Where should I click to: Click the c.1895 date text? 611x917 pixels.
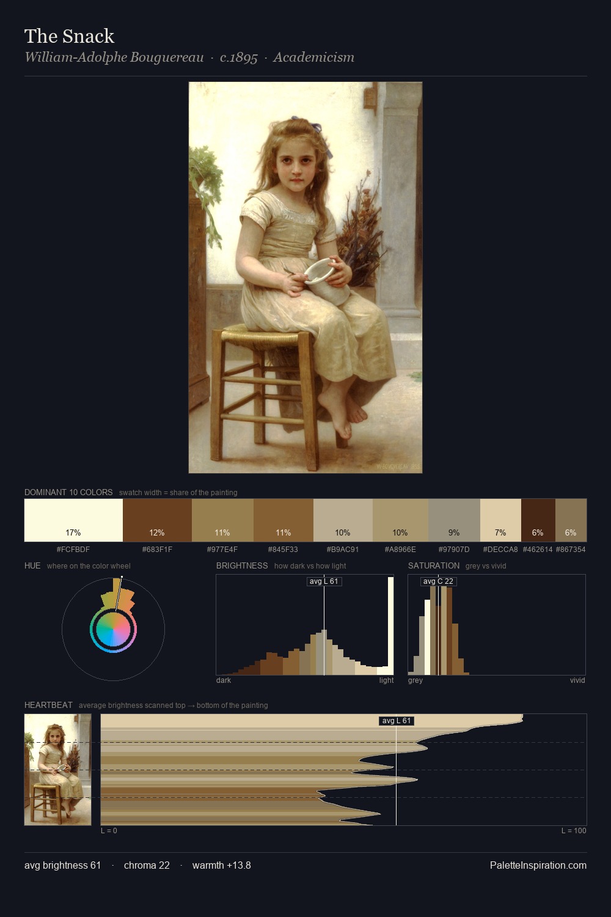pos(239,57)
